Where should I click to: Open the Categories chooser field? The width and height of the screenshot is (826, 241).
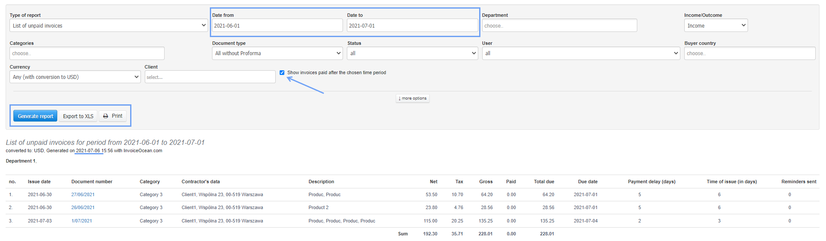coord(87,53)
